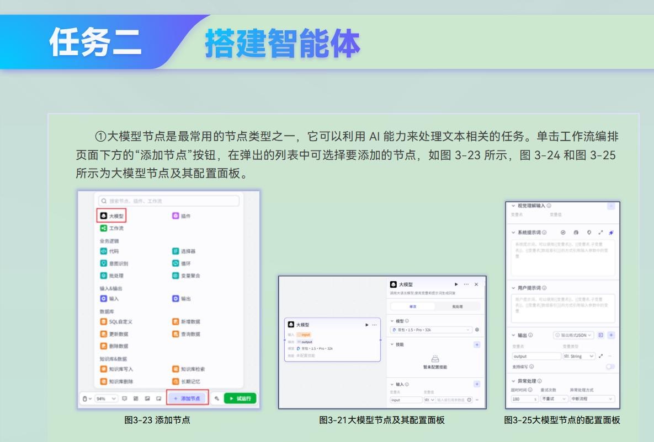Toggle the 支持续写 switch
This screenshot has width=654, height=442.
pyautogui.click(x=610, y=366)
